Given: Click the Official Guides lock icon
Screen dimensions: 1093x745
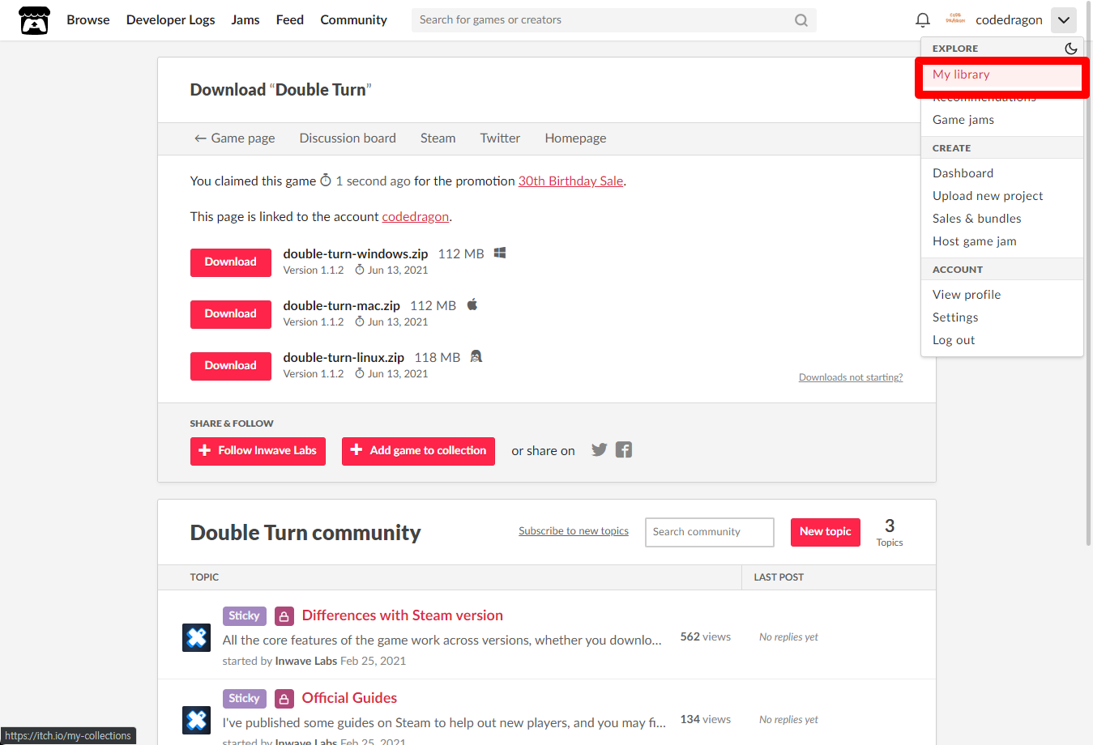Looking at the screenshot, I should 284,699.
